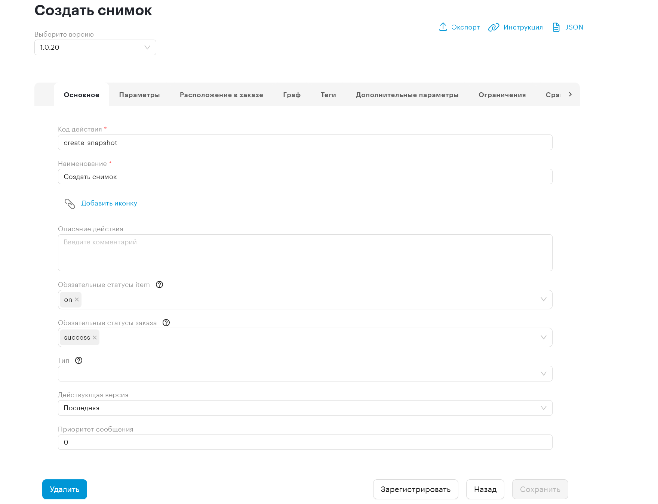Open the Дополнительные параметры tab

click(407, 95)
